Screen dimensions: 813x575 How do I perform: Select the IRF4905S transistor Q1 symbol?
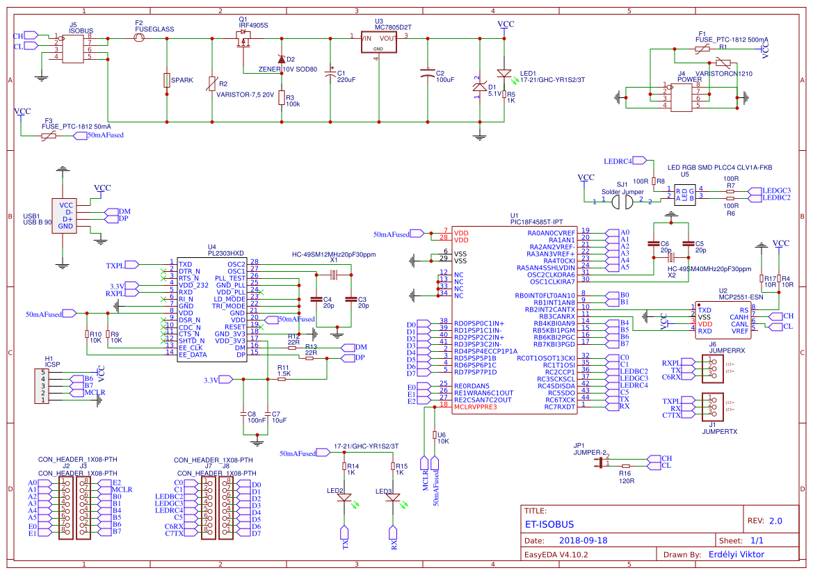click(x=245, y=38)
